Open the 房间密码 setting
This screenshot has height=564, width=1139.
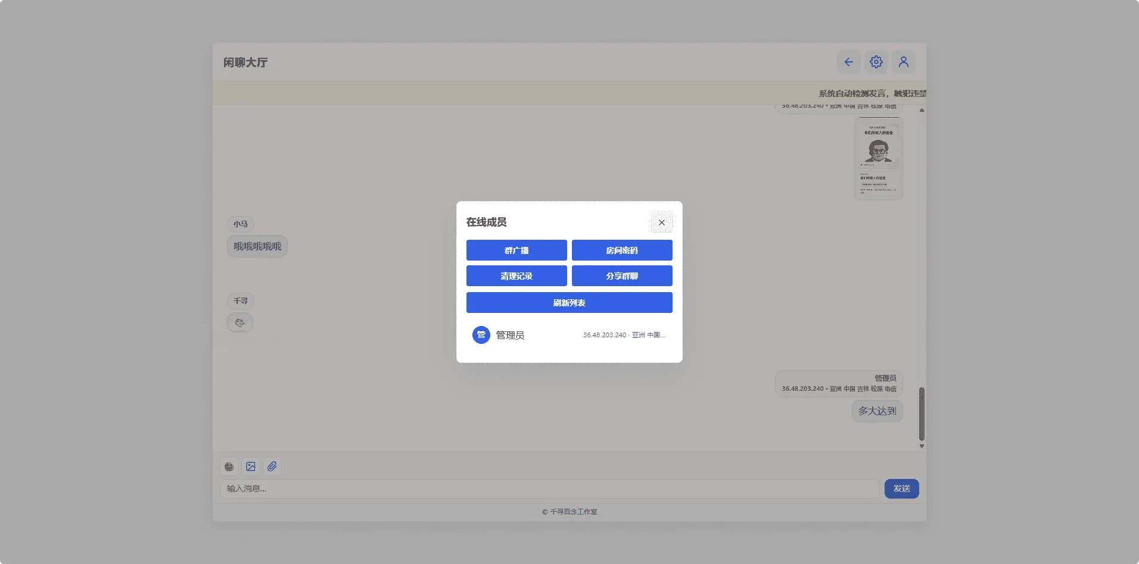[x=622, y=250]
